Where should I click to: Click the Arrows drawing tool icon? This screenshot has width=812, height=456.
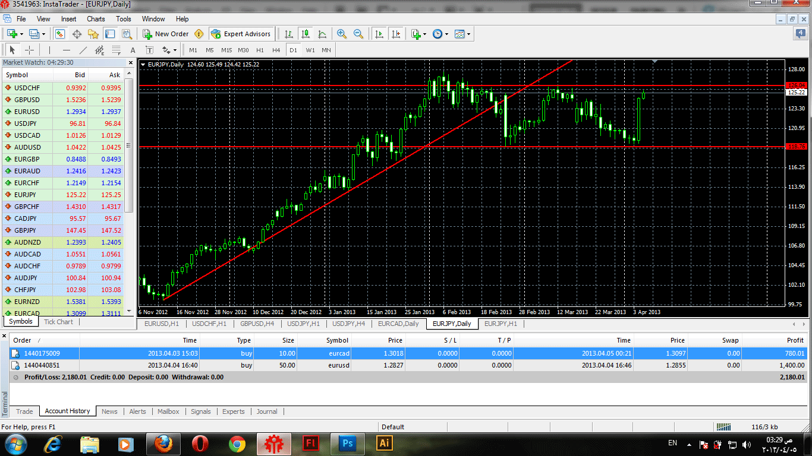pyautogui.click(x=166, y=50)
